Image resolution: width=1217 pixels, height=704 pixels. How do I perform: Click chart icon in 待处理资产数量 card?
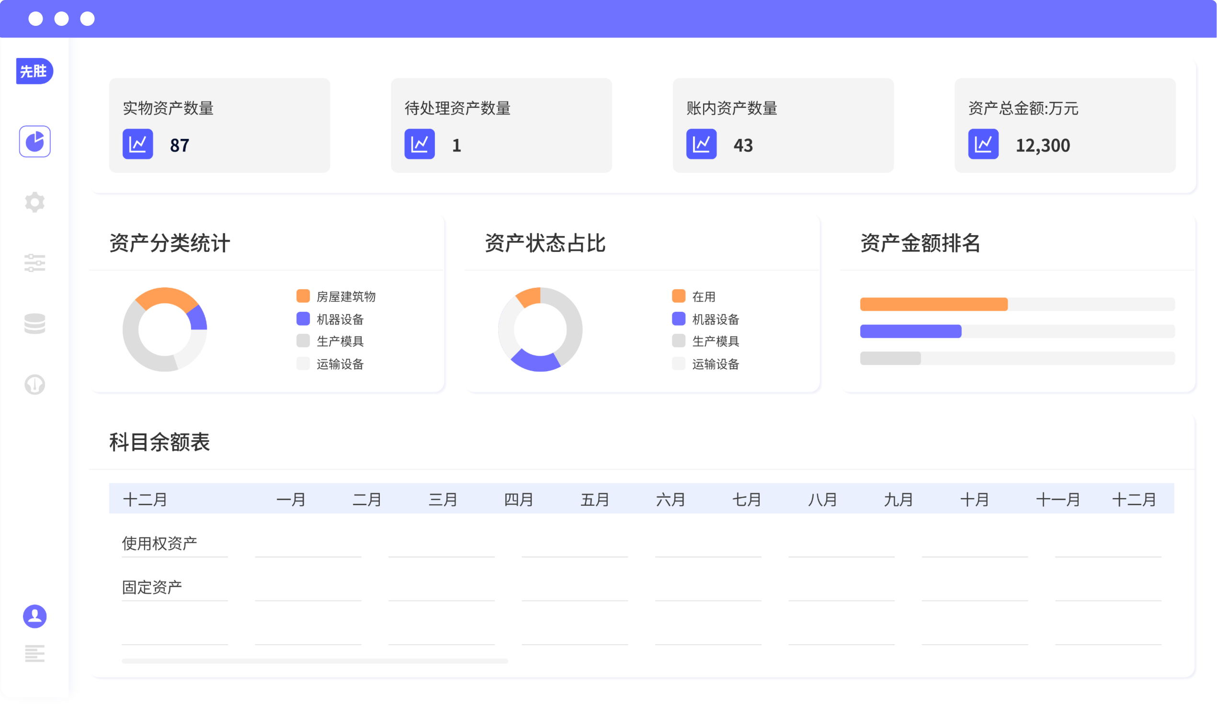(419, 144)
